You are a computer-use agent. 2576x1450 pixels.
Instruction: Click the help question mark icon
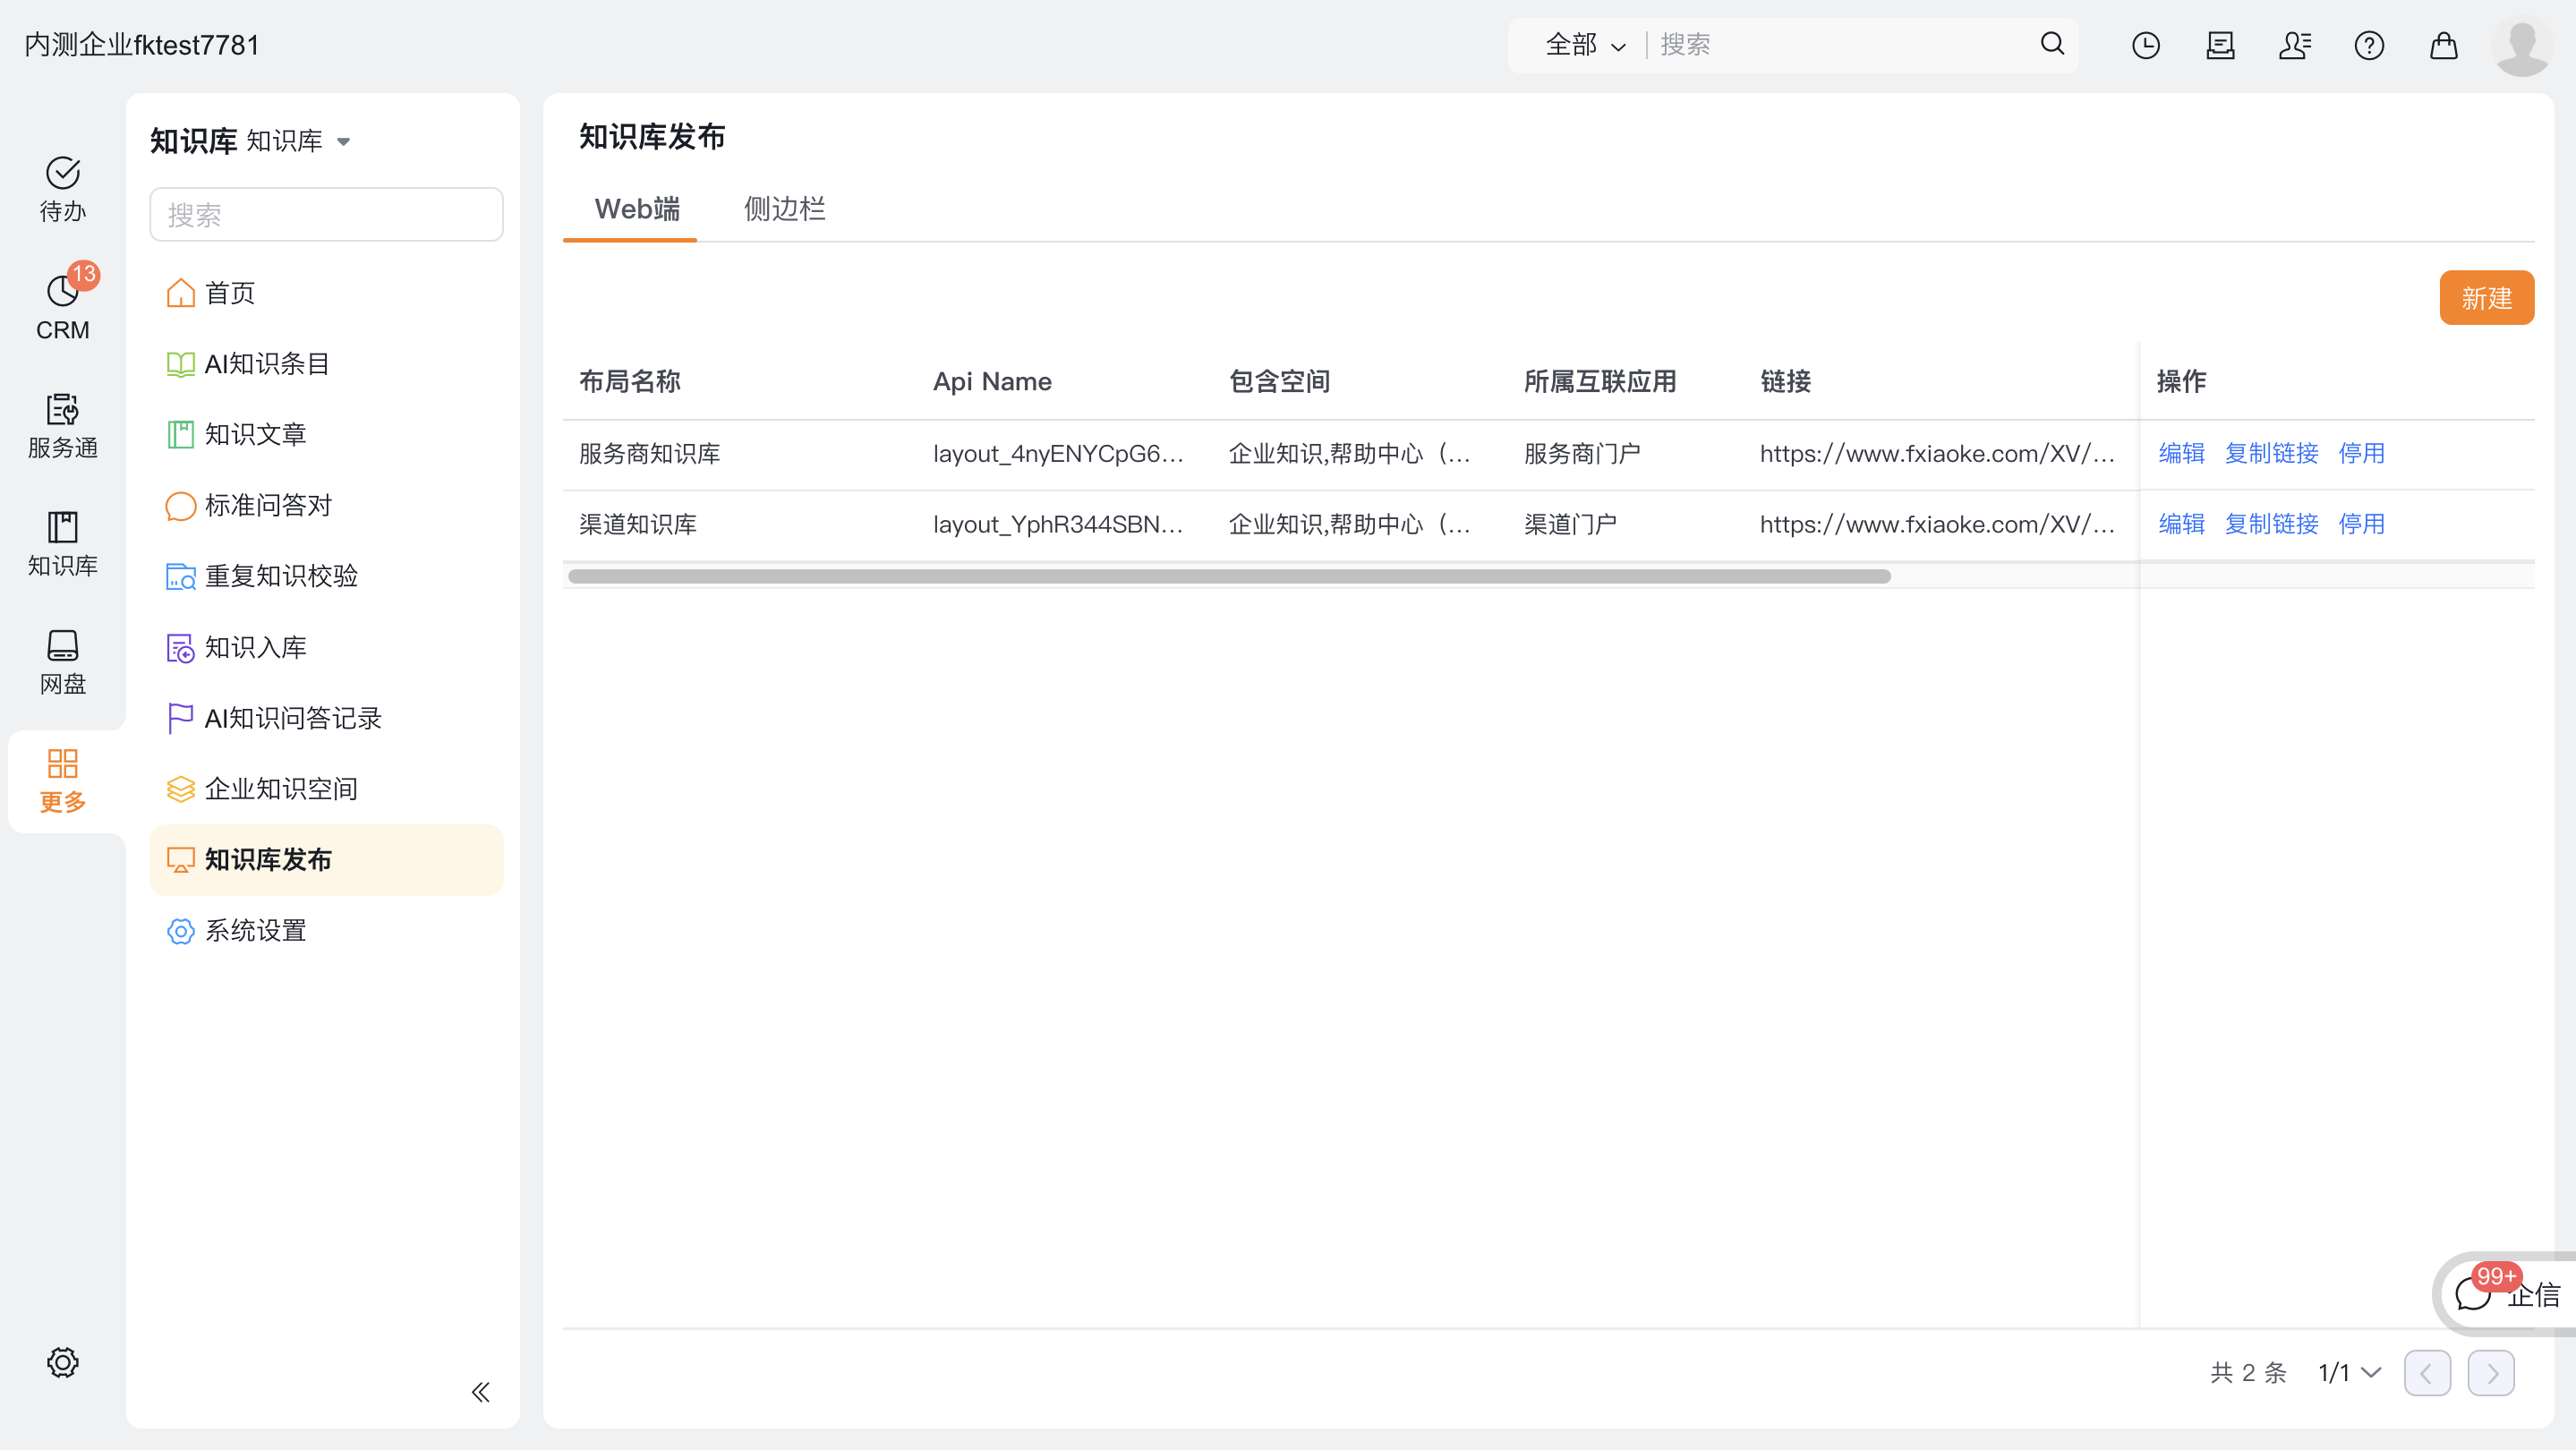[2368, 45]
